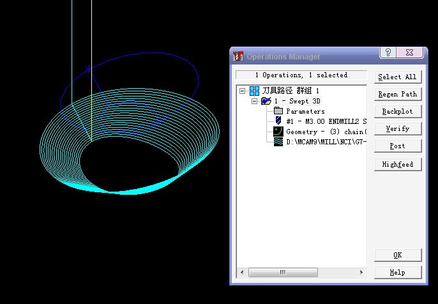Click the horizontal scrollbar thumb

click(x=283, y=272)
